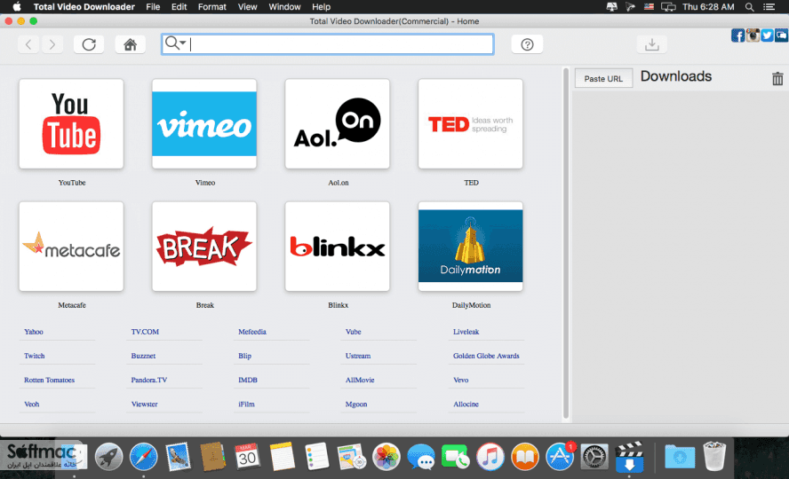789x479 pixels.
Task: Open the Photos app in the Dock
Action: [386, 457]
